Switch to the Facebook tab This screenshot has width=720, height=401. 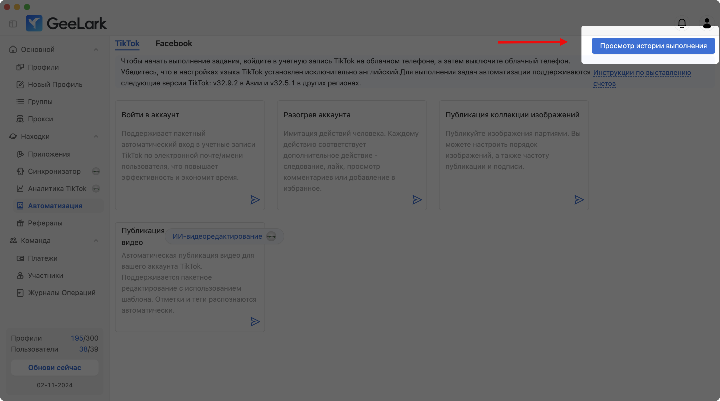tap(174, 43)
